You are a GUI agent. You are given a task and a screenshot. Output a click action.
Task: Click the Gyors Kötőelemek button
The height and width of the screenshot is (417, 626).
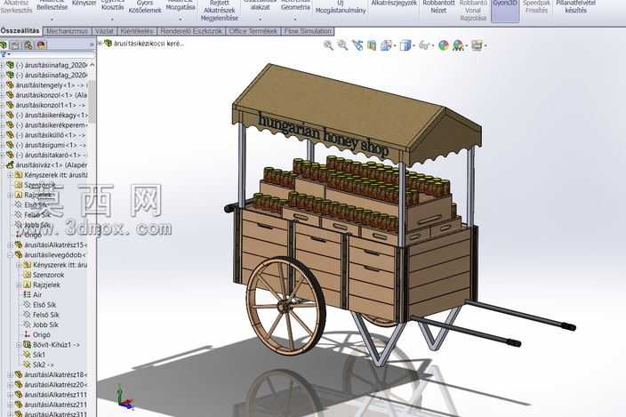click(x=145, y=8)
